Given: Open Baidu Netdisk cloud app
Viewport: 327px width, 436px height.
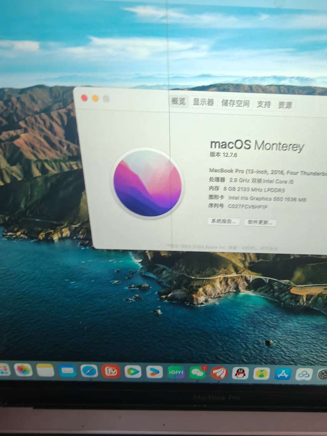Looking at the screenshot, I should pyautogui.click(x=304, y=374).
